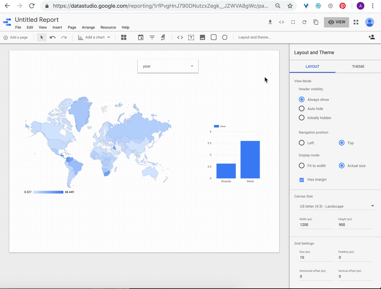Open the Page menu

click(x=72, y=27)
